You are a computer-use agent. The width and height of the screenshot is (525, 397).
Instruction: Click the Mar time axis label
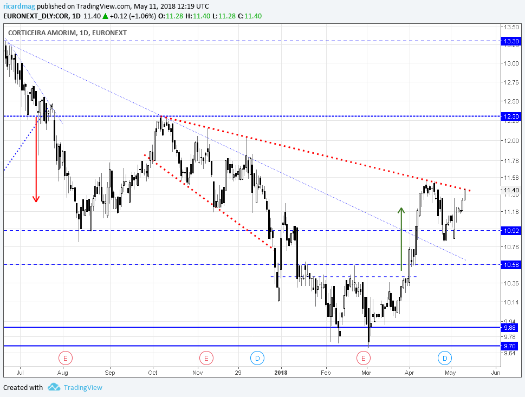click(366, 373)
